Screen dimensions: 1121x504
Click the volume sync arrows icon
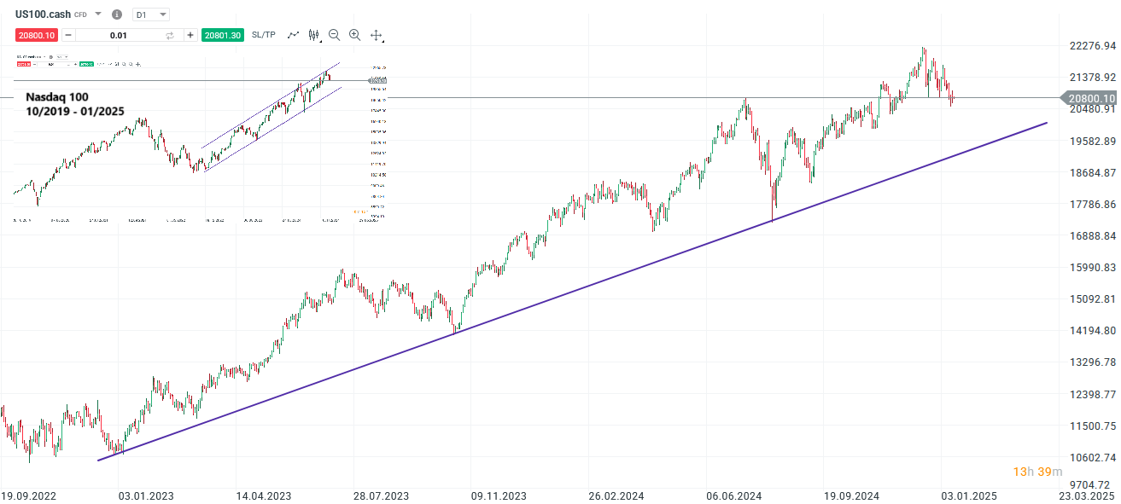coord(169,35)
